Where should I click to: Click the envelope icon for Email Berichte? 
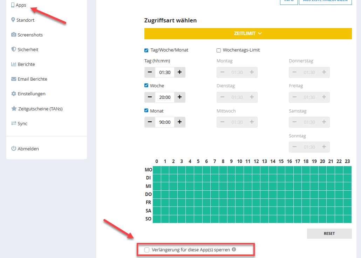tap(14, 79)
